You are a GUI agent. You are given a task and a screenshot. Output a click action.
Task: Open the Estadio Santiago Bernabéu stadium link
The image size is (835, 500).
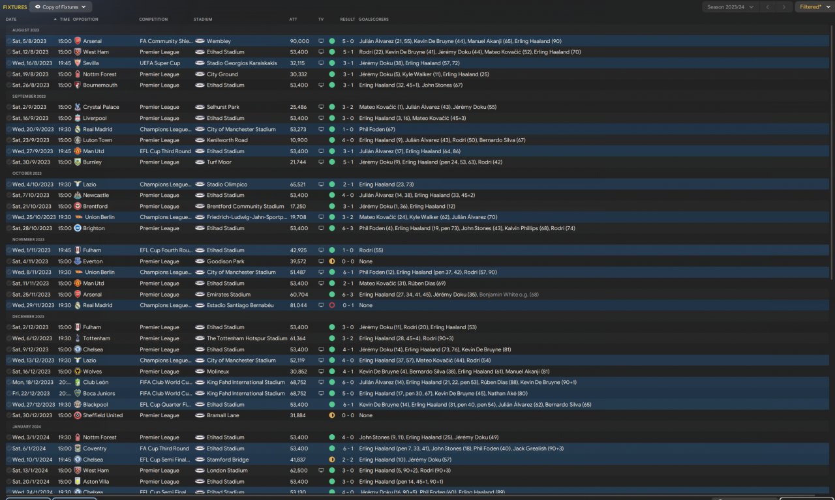tap(241, 305)
